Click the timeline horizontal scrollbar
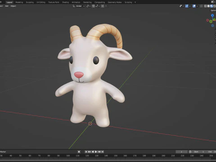This screenshot has height=162, width=216. click(x=108, y=161)
